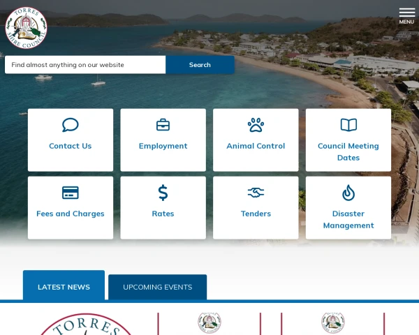419x335 pixels.
Task: Go to Animal Control page
Action: [256, 146]
